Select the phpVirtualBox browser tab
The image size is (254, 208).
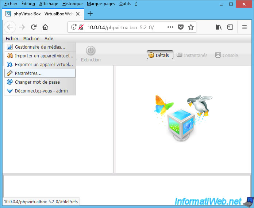click(43, 14)
